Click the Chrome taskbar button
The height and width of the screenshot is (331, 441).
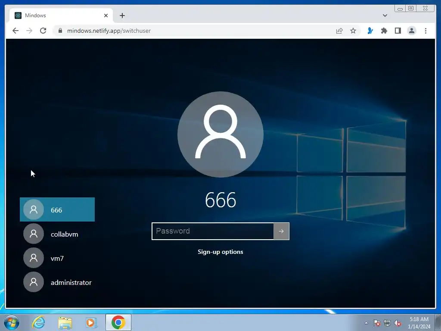[118, 322]
